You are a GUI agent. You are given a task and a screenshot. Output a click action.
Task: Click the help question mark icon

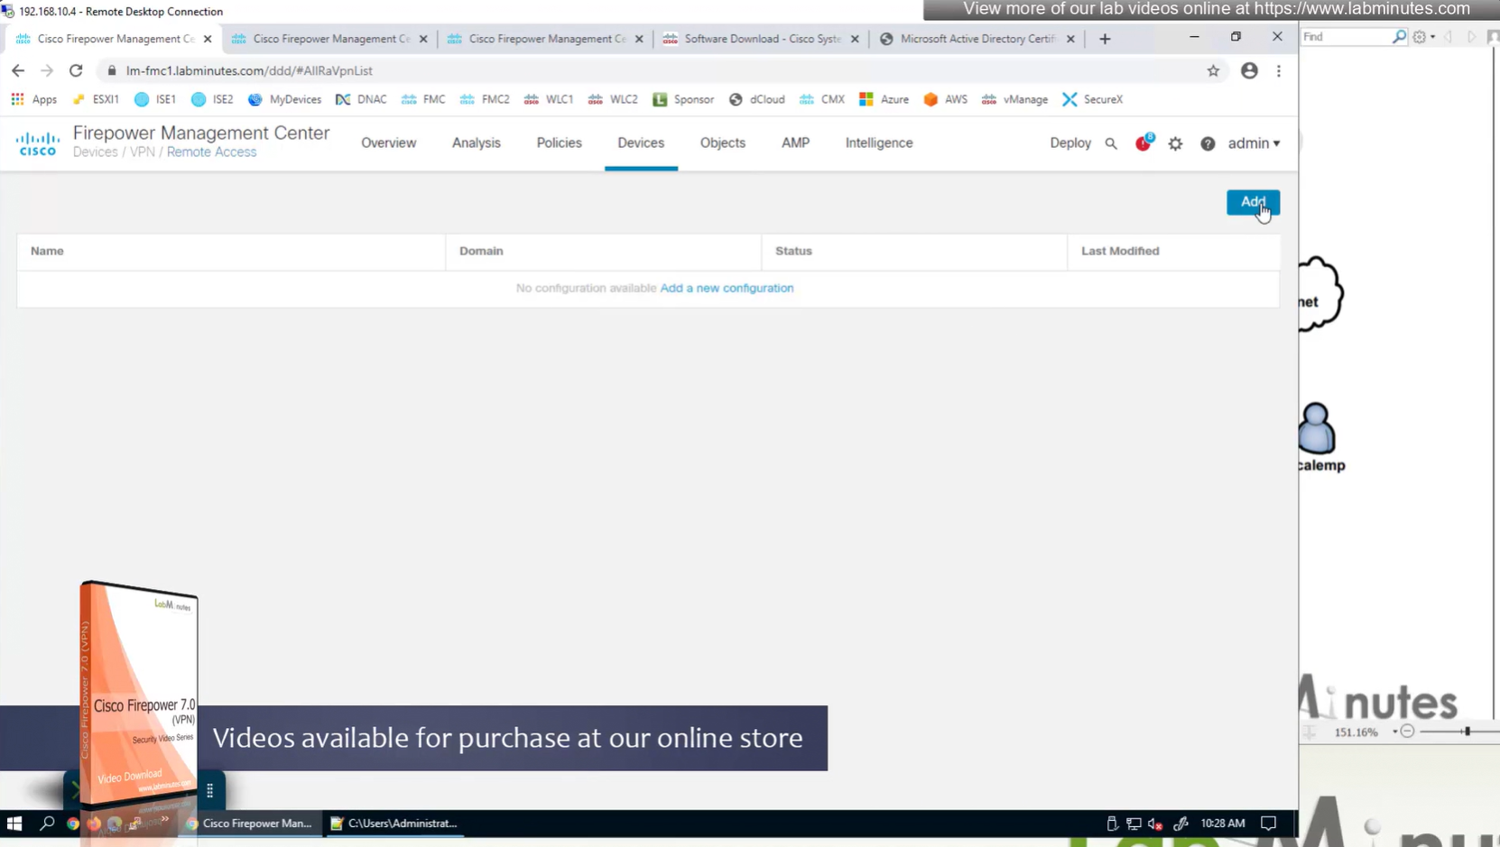pyautogui.click(x=1208, y=143)
